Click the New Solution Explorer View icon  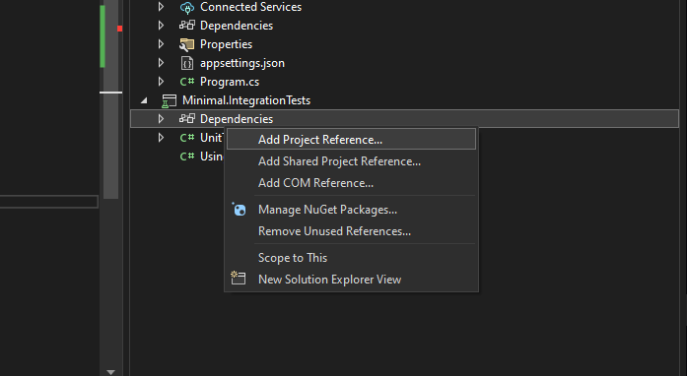239,279
